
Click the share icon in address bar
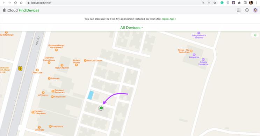pyautogui.click(x=209, y=3)
